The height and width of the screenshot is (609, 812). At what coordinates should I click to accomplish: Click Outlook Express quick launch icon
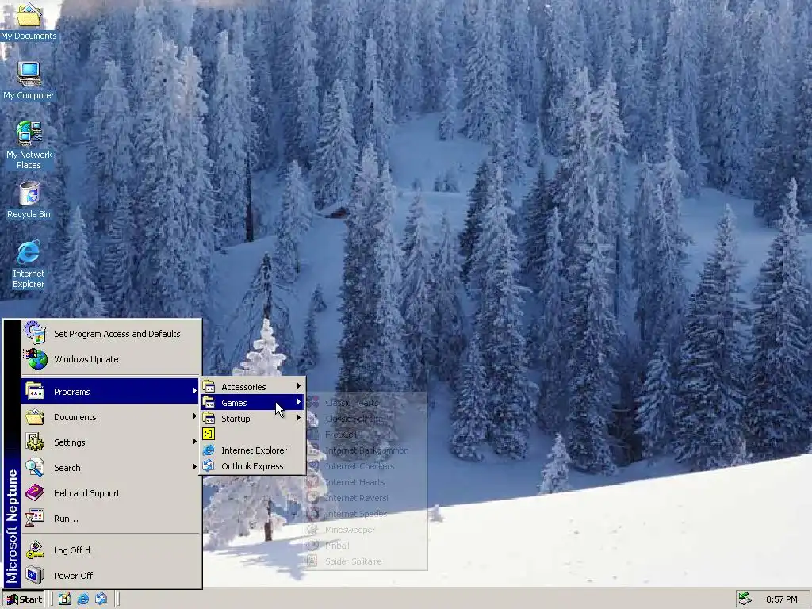[x=101, y=599]
